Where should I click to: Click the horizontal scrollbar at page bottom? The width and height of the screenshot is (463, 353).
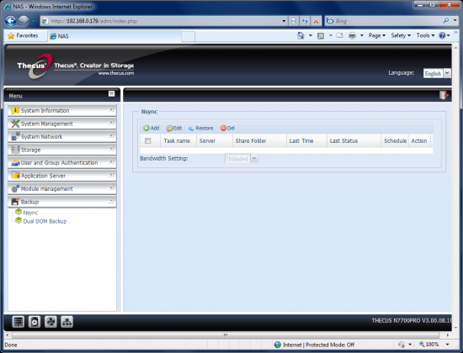226,335
